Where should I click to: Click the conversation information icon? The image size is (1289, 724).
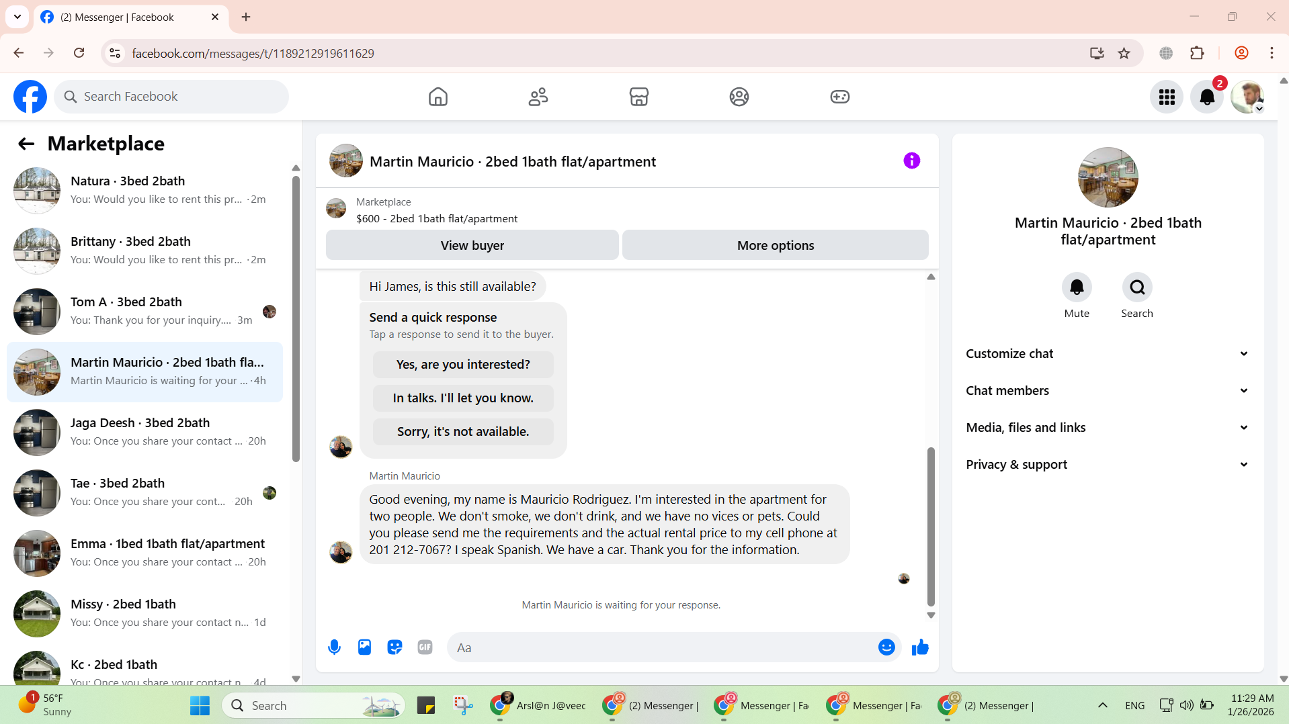pos(911,161)
